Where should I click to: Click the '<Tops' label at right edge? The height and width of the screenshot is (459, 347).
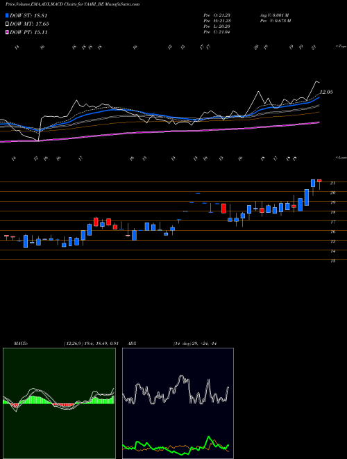coord(341,47)
